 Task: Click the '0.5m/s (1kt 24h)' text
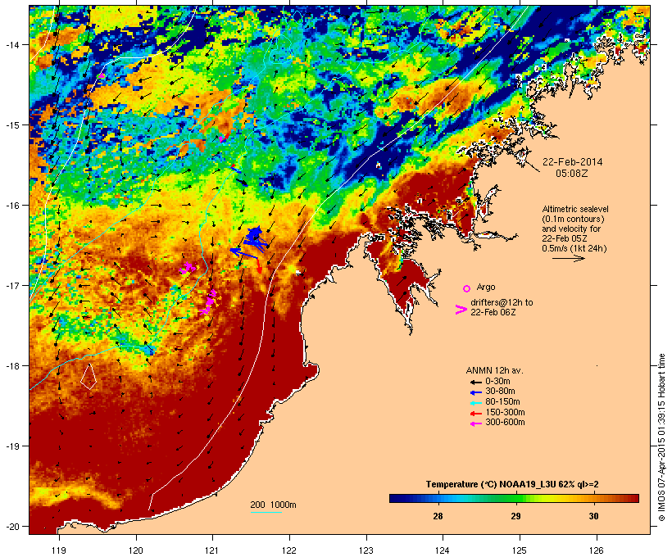574,248
